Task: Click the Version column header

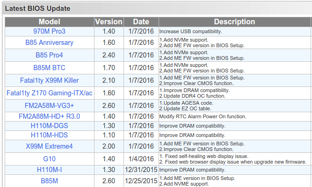Action: [109, 22]
